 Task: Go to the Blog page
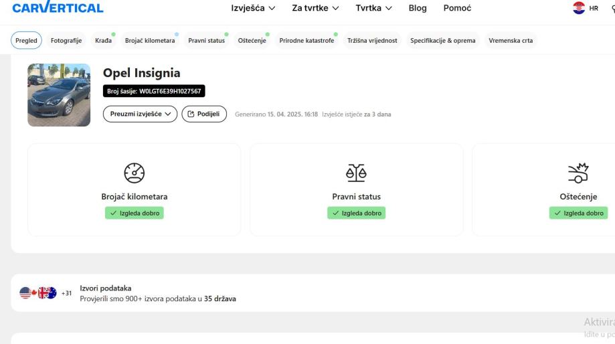tap(418, 8)
